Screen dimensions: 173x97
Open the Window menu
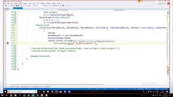coord(54,4)
